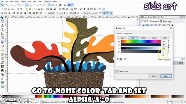Select the 3D Box tool

[x=2, y=42]
